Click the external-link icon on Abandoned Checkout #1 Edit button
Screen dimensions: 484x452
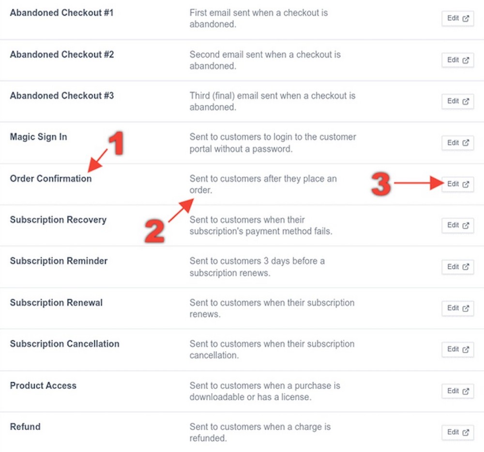[x=465, y=18]
